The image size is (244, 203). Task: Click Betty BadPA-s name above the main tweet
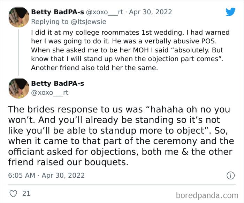click(58, 84)
